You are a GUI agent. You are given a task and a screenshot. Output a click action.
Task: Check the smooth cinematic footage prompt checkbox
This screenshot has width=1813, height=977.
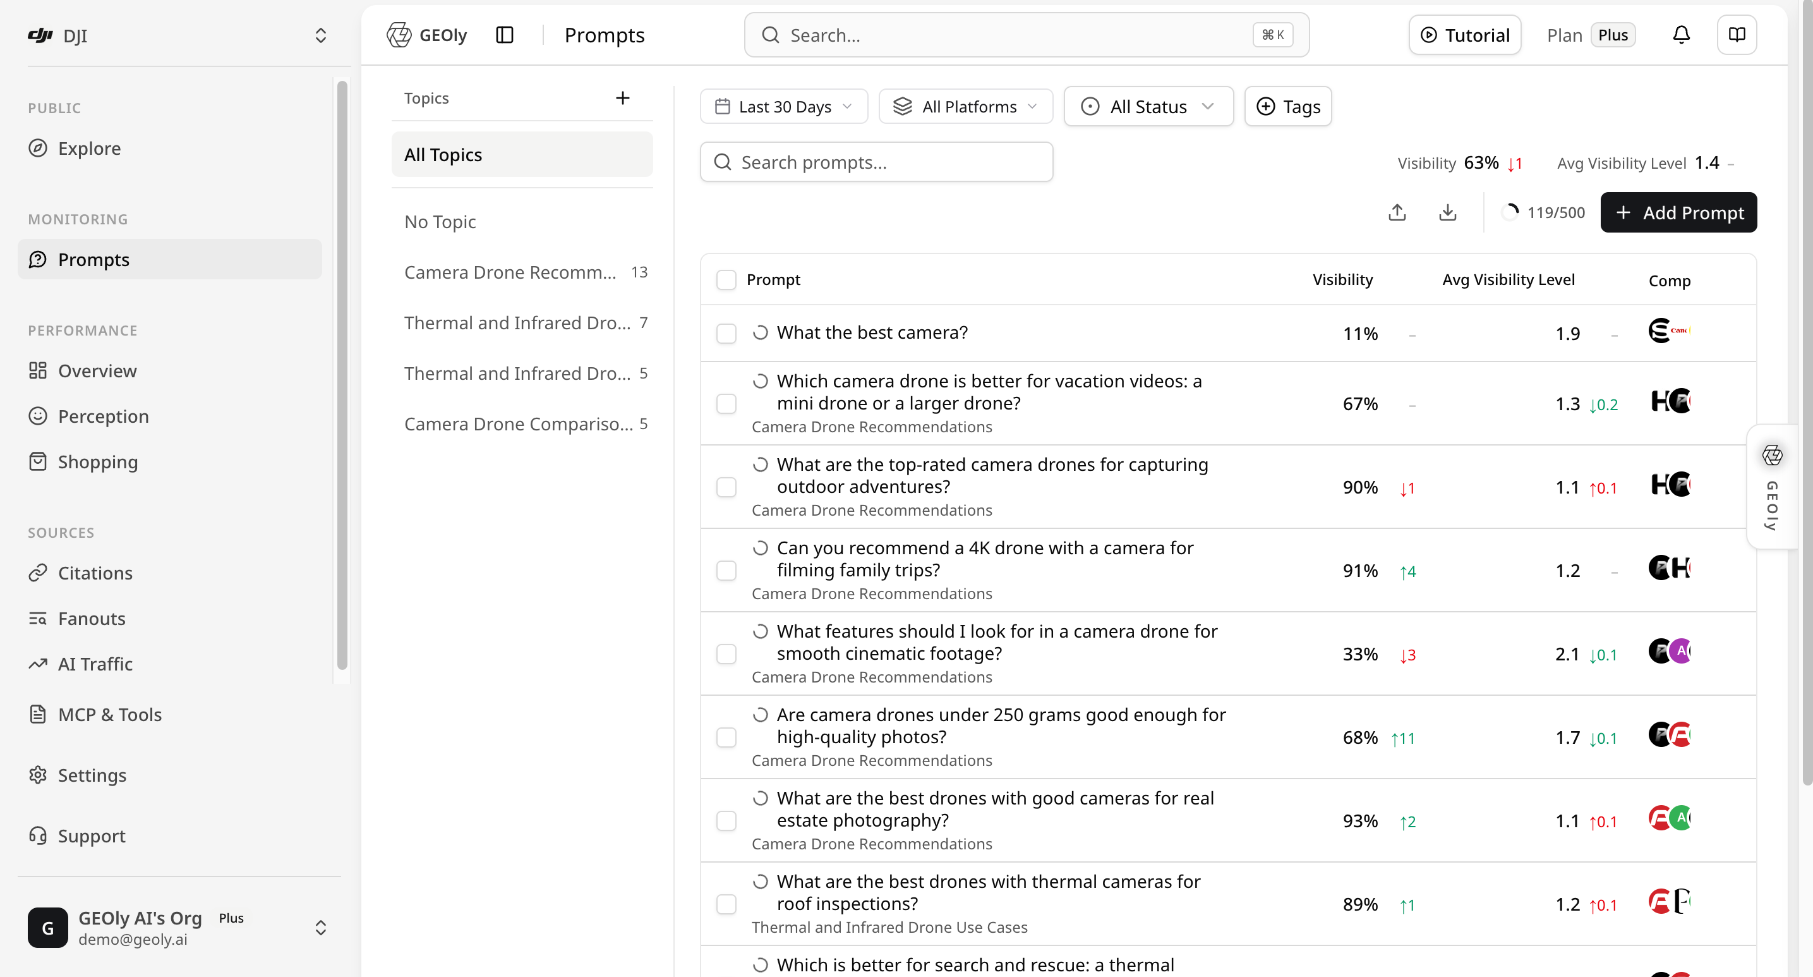726,654
